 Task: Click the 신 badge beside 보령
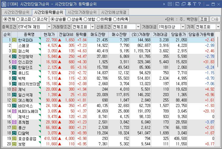coord(14,144)
